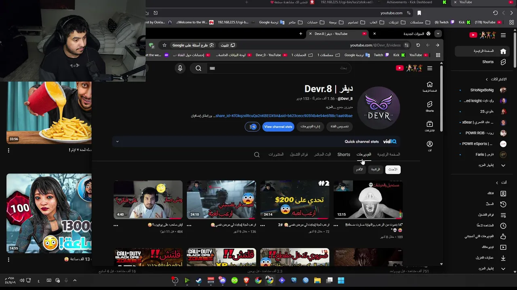Image resolution: width=517 pixels, height=290 pixels.
Task: Switch to the الفيديوهات channel tab
Action: 364,155
